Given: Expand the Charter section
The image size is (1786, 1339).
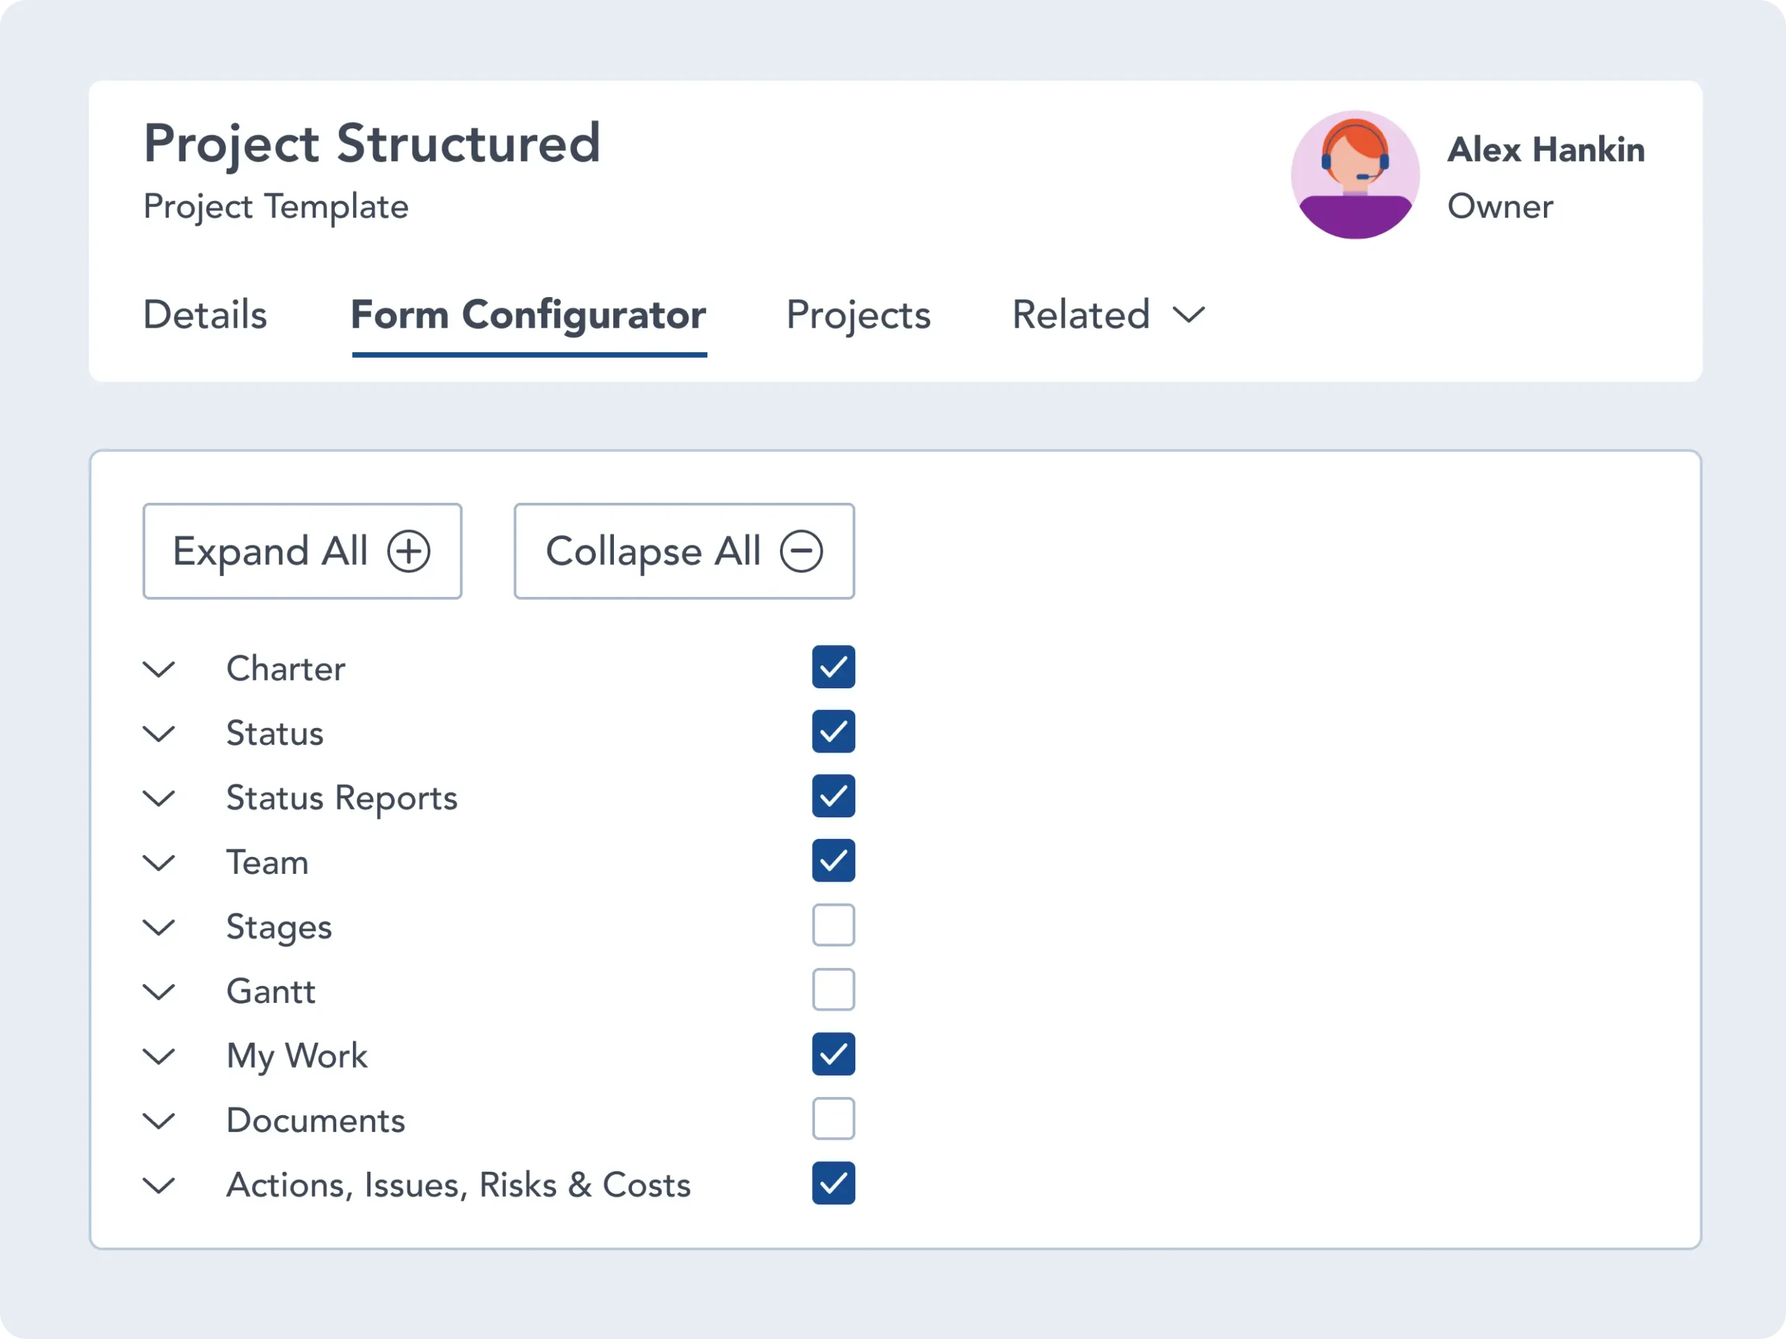Looking at the screenshot, I should 159,668.
